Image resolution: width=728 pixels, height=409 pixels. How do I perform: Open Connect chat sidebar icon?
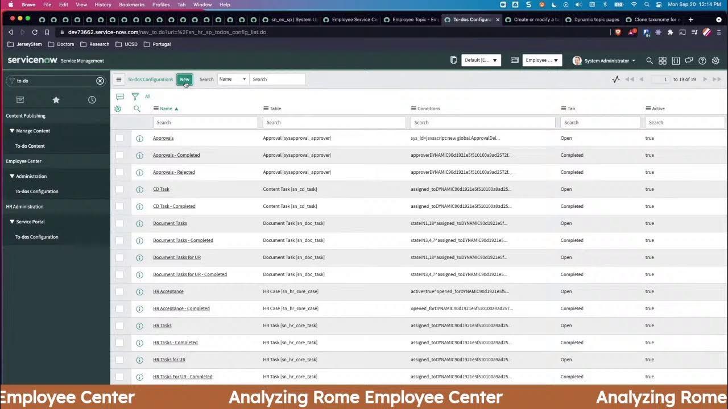[689, 60]
